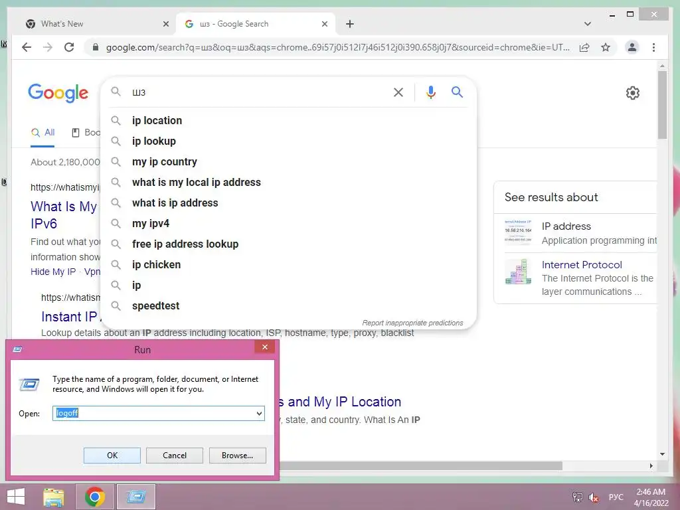Select the Run taskbar button
680x510 pixels.
coord(135,497)
